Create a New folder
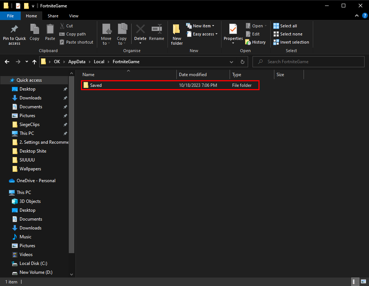The image size is (369, 286). pos(177,34)
